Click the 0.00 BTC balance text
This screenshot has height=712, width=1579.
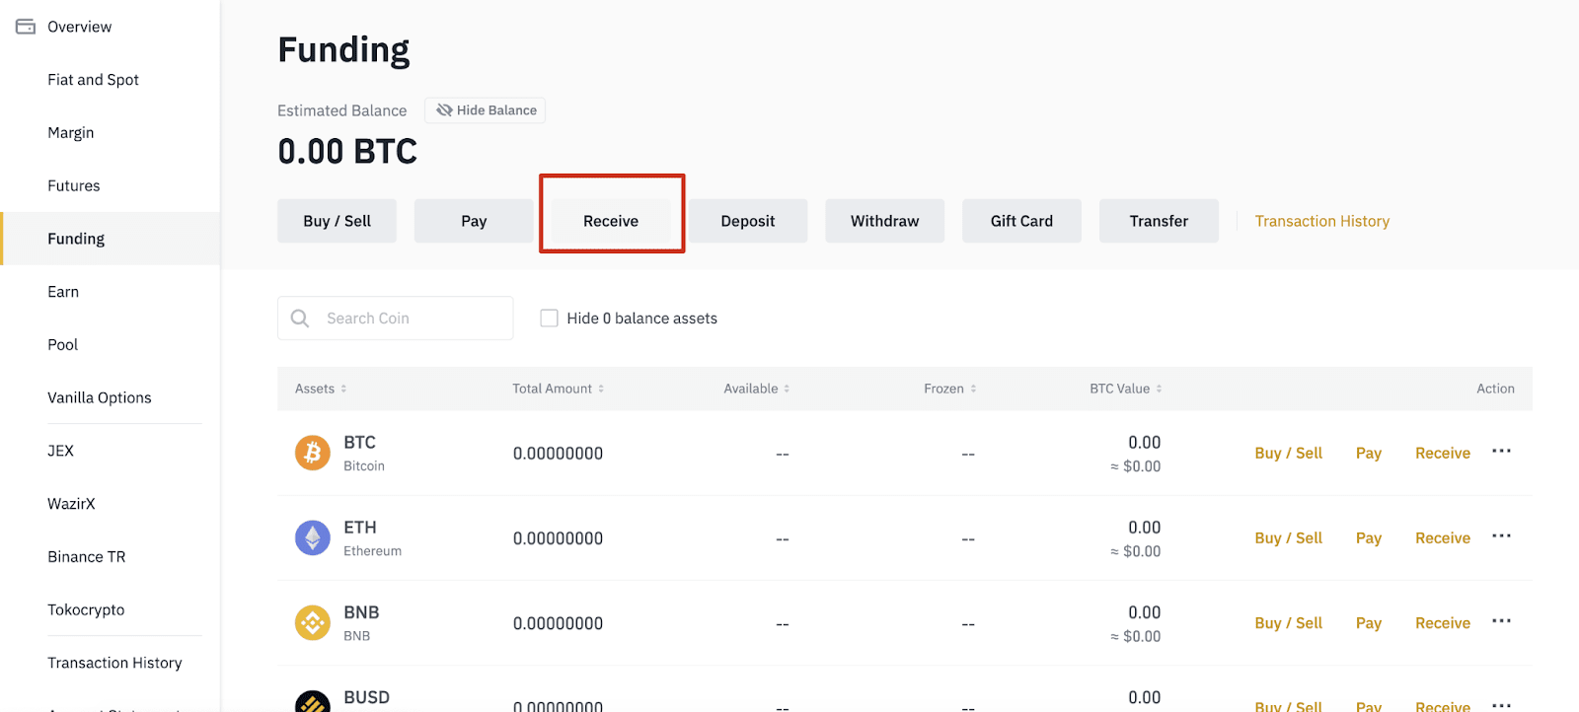click(x=347, y=152)
